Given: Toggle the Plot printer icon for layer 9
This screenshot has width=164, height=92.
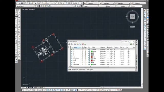Looking at the screenshot, I should coord(128,55).
